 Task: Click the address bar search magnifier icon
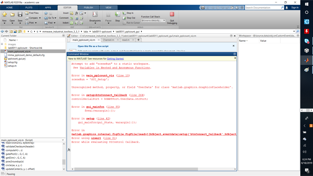coord(298,31)
